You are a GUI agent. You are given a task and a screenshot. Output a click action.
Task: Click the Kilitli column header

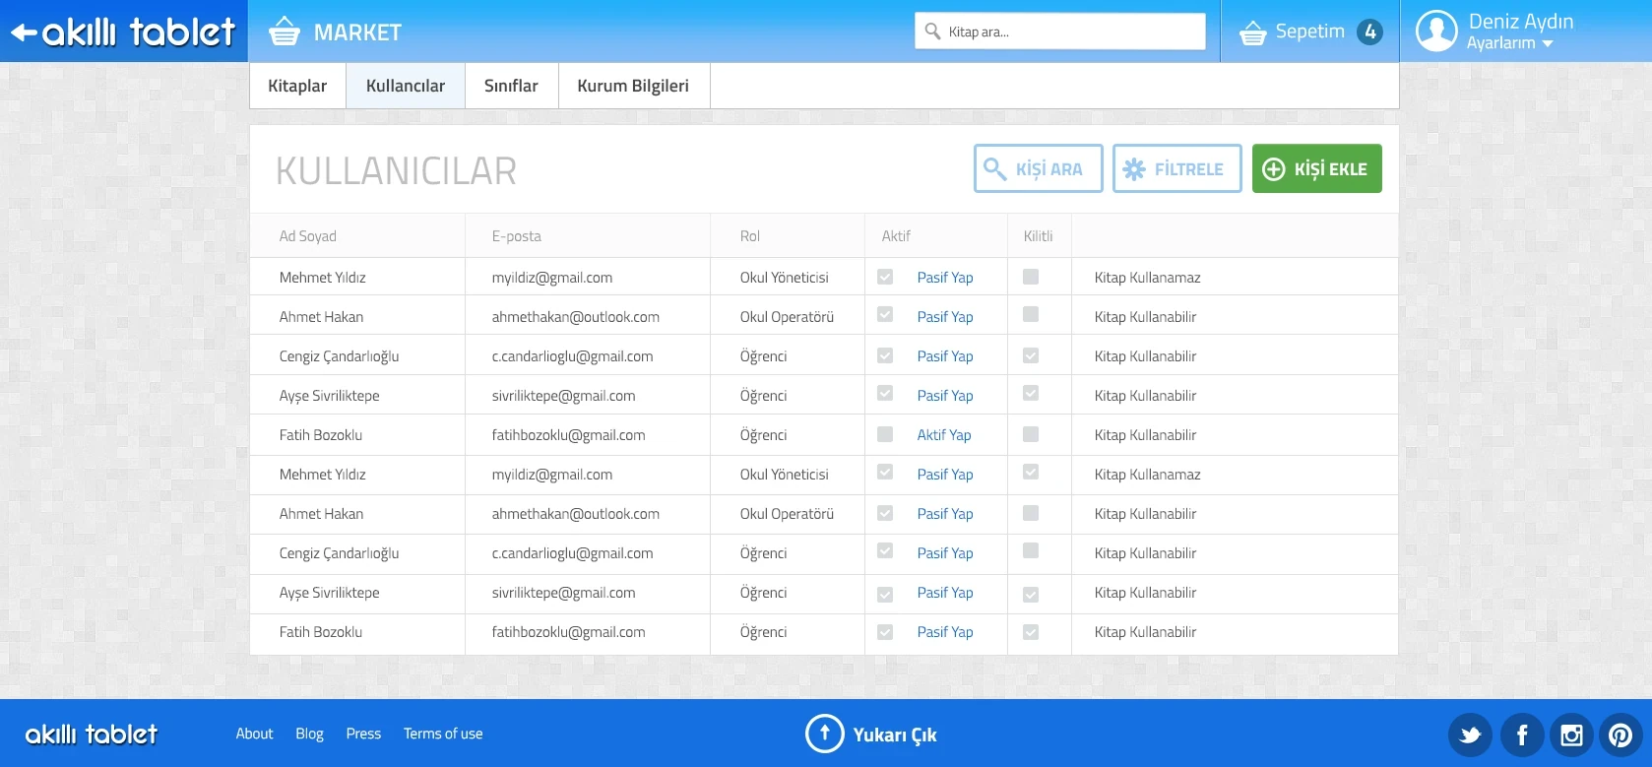click(x=1038, y=236)
